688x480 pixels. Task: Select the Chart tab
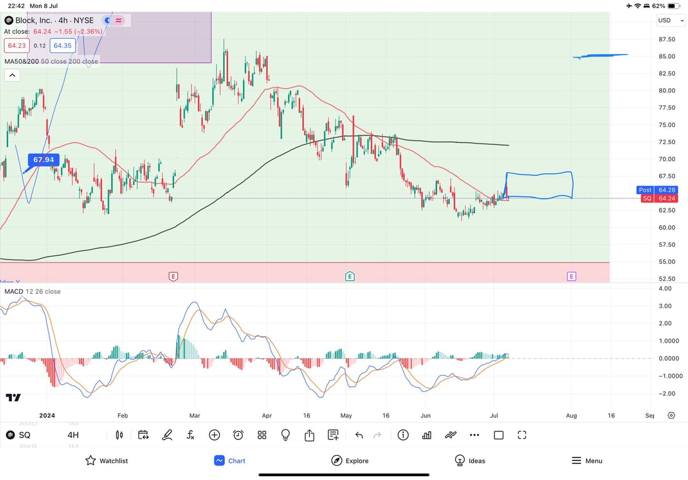coord(230,461)
